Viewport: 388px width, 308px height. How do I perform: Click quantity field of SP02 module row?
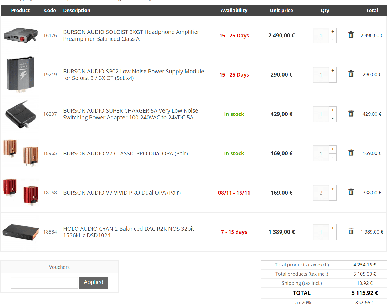tap(321, 75)
